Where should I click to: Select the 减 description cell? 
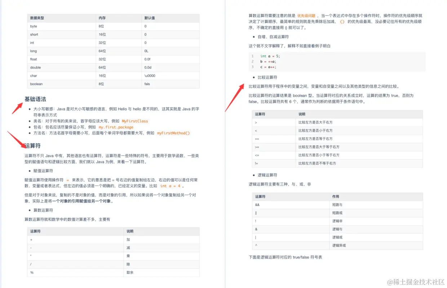pyautogui.click(x=161, y=248)
